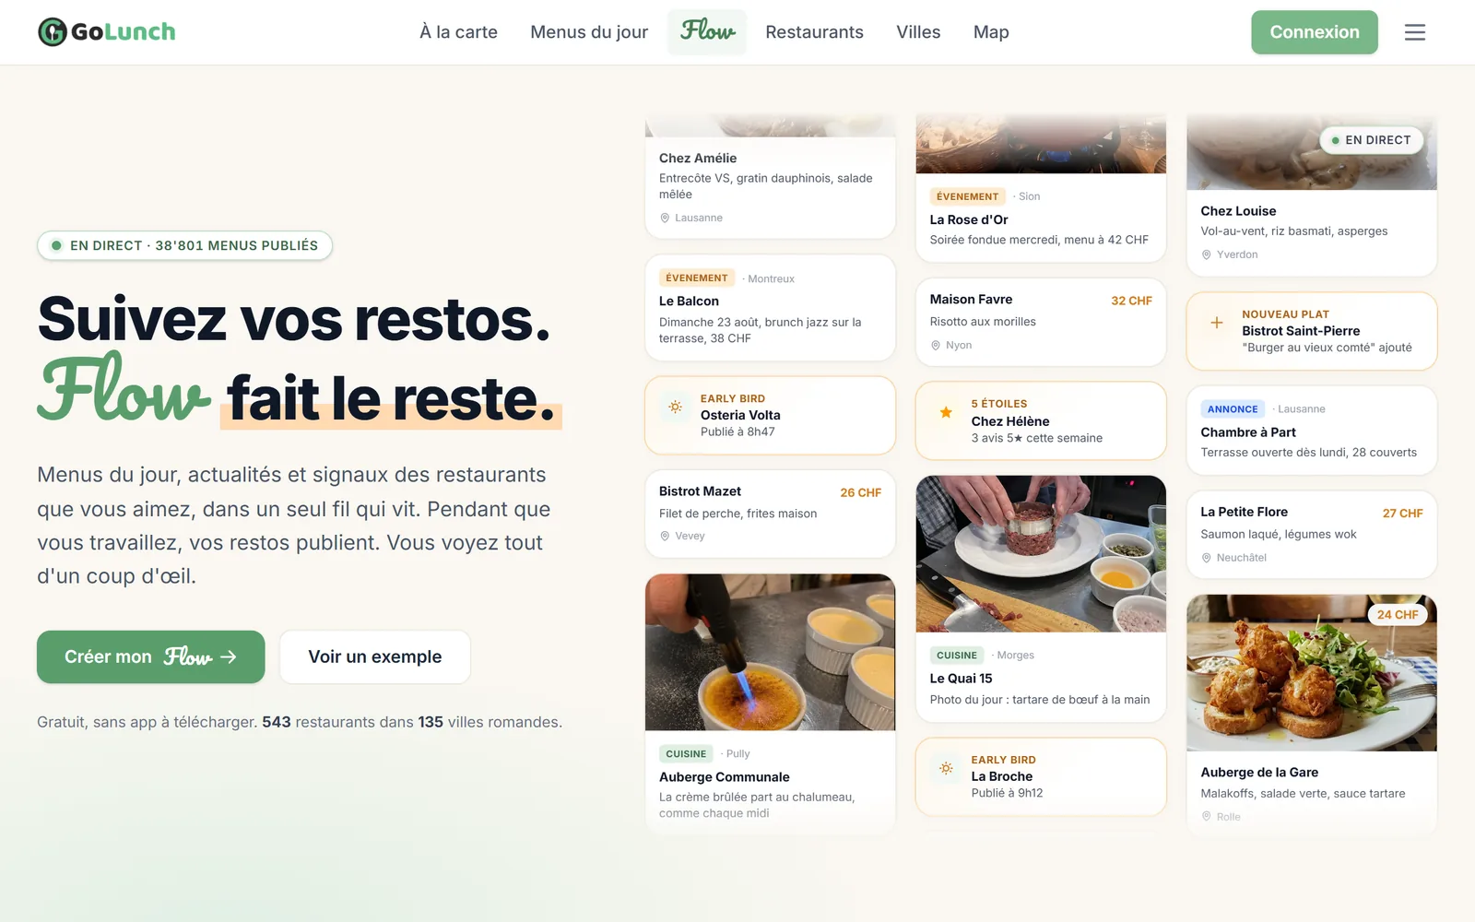Image resolution: width=1475 pixels, height=922 pixels.
Task: Open Le Balcon event card
Action: point(770,308)
